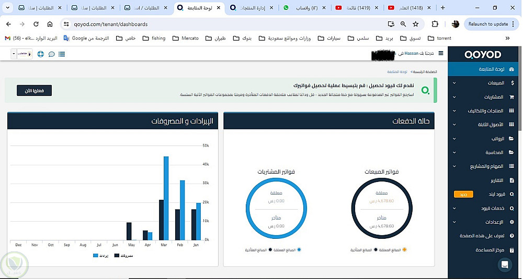Screen dimensions: 523x279
Task: Show more bookmarks with double chevron
Action: point(507,38)
